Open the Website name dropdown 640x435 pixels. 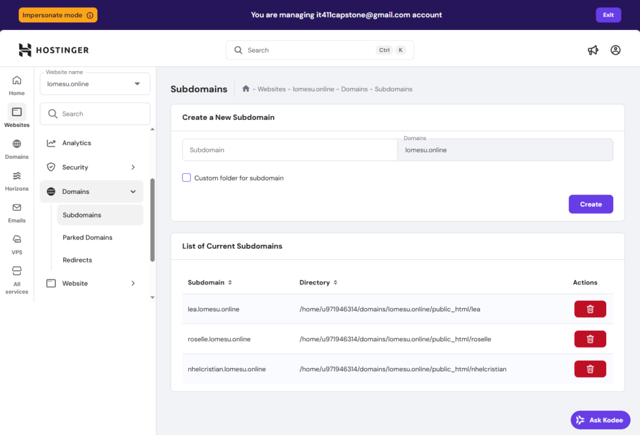[x=95, y=84]
